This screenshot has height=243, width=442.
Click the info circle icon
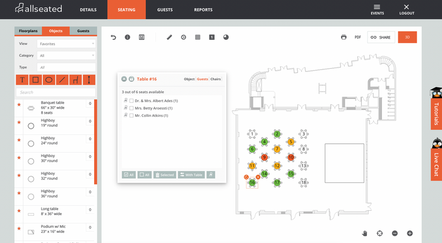[128, 37]
